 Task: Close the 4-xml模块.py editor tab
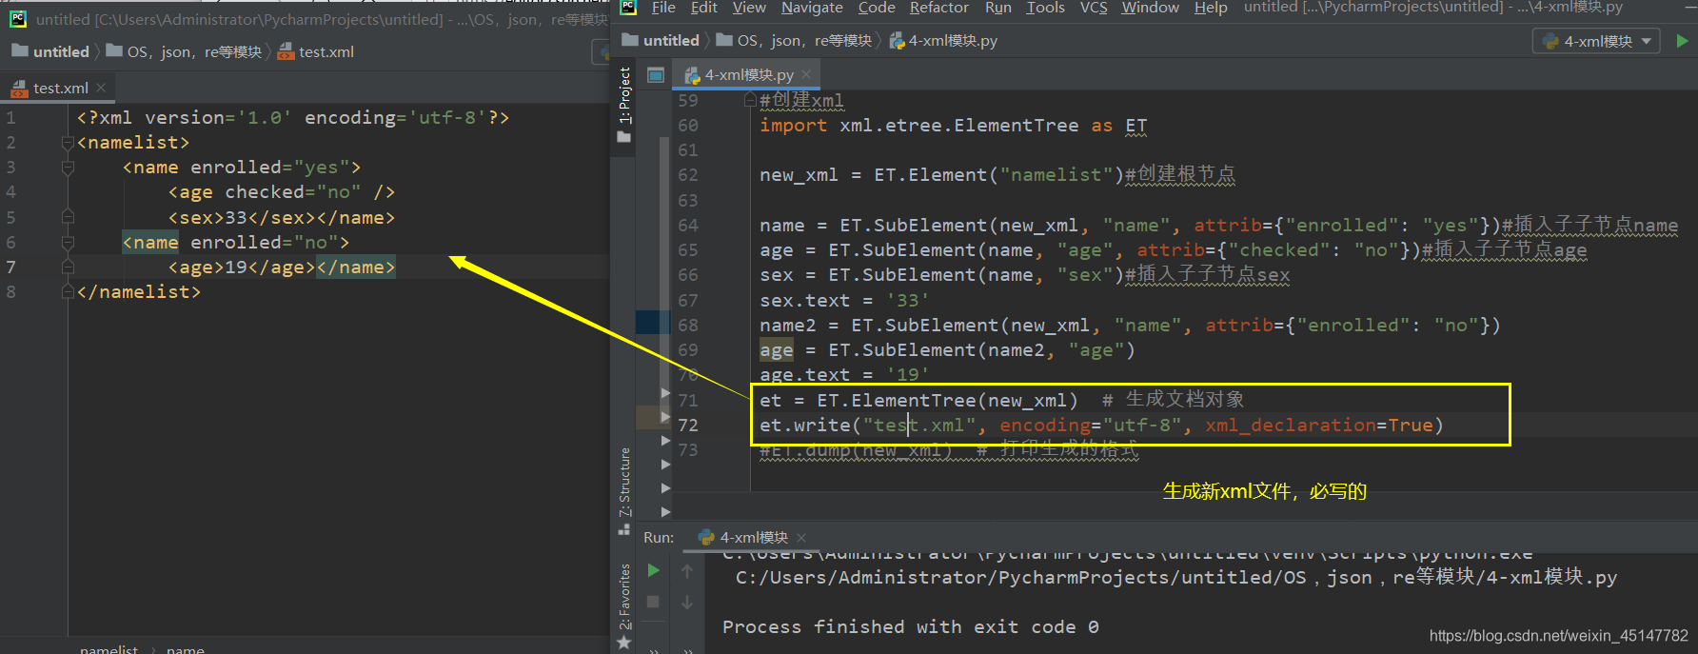click(806, 74)
